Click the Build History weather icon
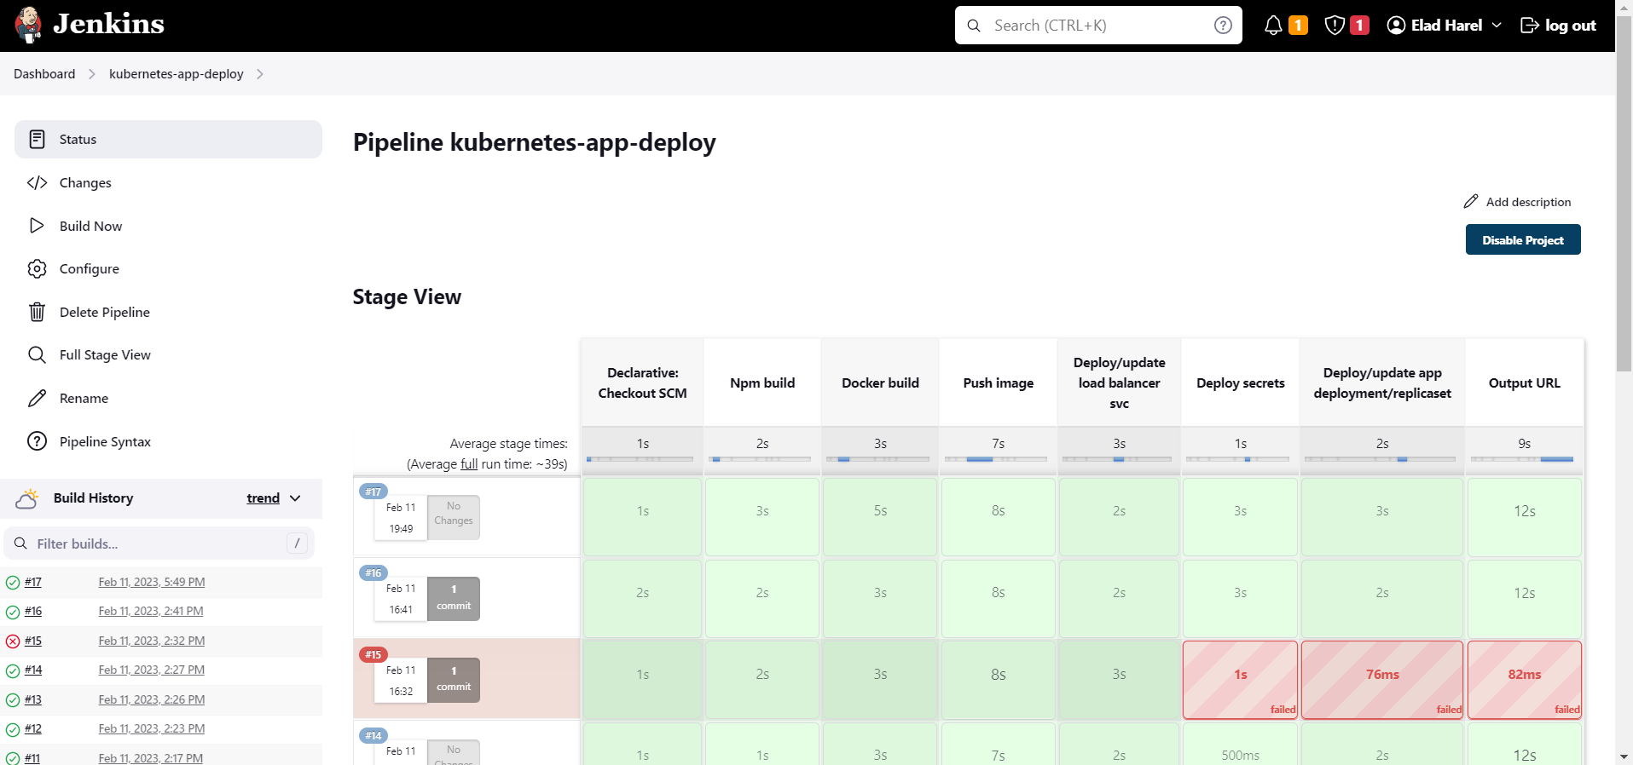The width and height of the screenshot is (1633, 765). click(27, 498)
